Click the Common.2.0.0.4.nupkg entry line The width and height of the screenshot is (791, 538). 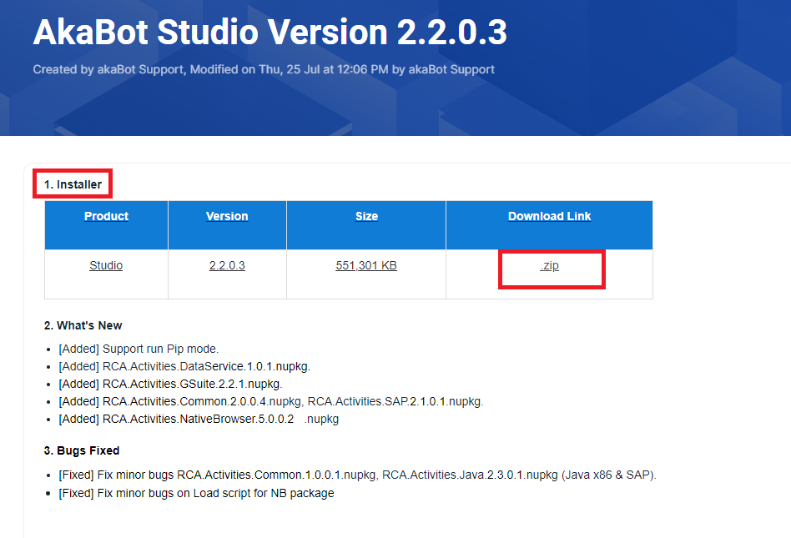[x=271, y=402]
